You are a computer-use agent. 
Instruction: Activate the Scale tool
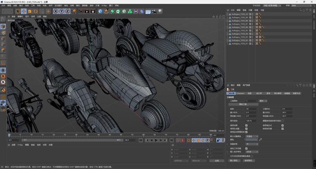(x=30, y=11)
